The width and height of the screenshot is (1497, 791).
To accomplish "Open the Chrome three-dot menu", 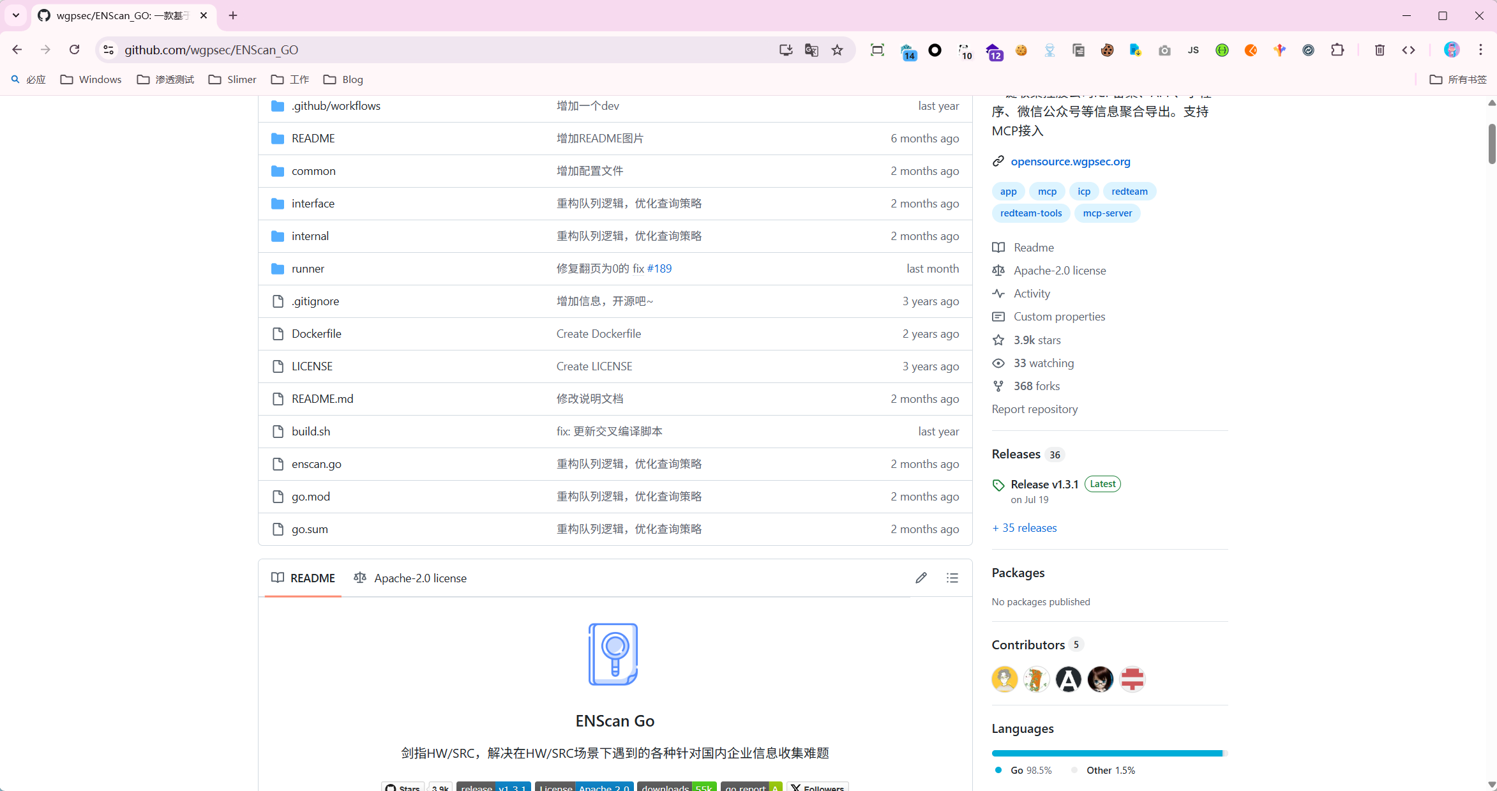I will point(1480,50).
